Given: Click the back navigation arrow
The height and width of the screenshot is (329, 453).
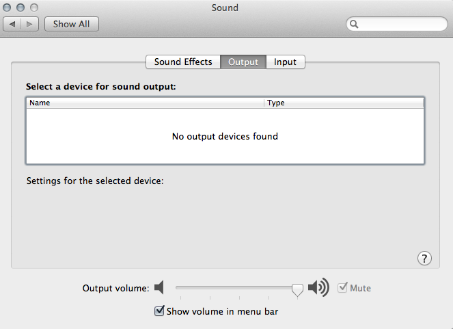Looking at the screenshot, I should pos(13,24).
